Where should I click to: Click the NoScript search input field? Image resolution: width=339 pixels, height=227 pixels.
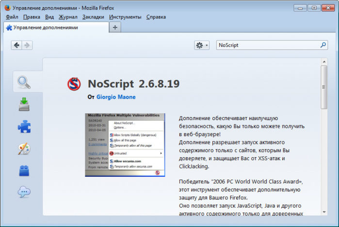point(267,45)
